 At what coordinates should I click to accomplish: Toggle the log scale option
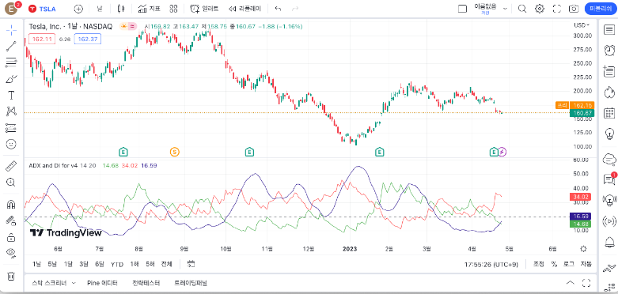coord(568,264)
